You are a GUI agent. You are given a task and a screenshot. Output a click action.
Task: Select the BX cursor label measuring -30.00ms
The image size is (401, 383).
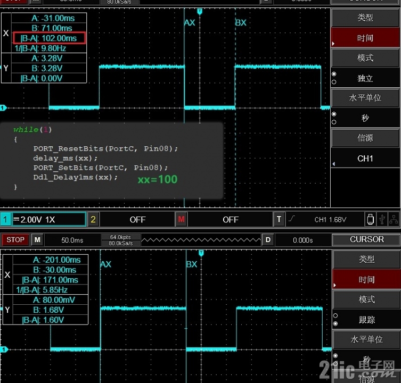point(192,264)
